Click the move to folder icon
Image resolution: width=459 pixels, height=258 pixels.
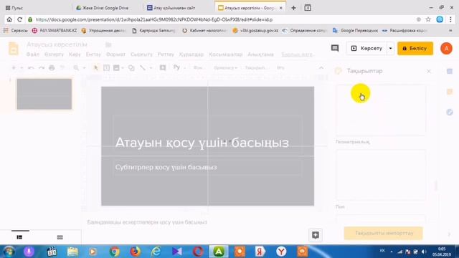point(108,44)
